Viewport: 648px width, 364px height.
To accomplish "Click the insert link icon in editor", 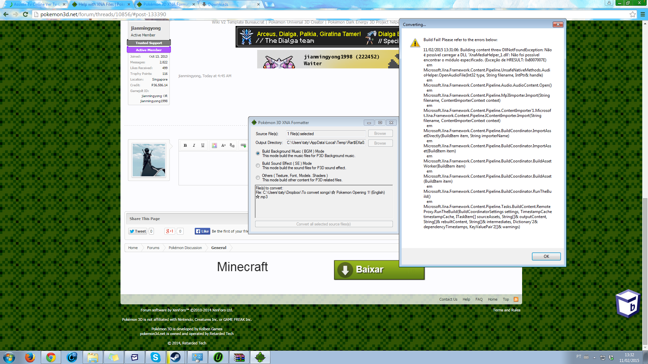I will pos(243,145).
